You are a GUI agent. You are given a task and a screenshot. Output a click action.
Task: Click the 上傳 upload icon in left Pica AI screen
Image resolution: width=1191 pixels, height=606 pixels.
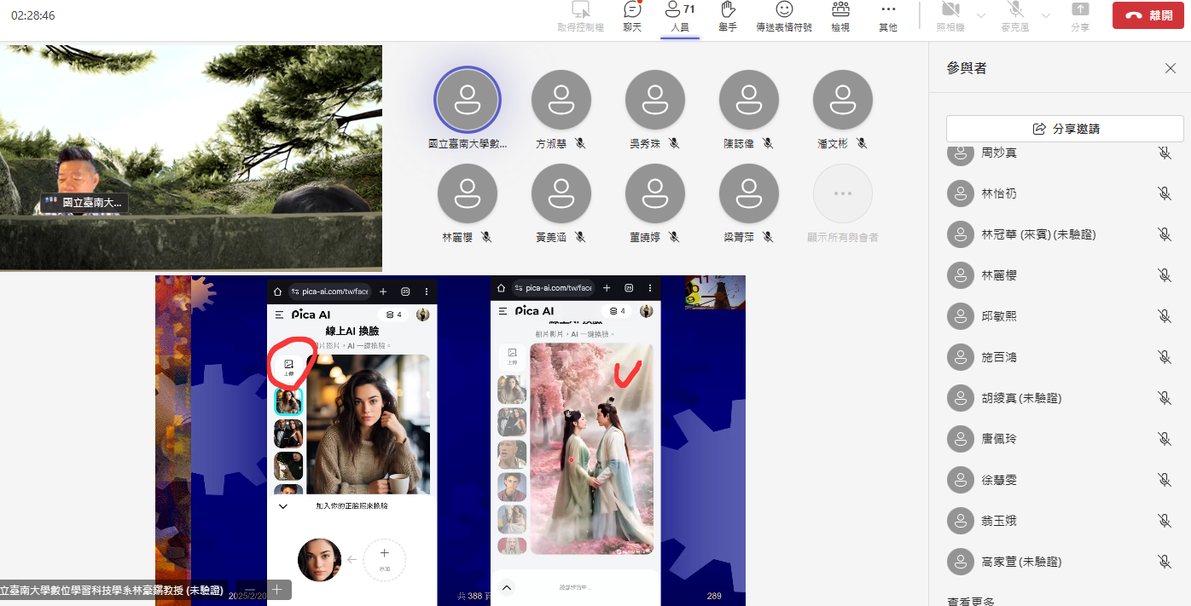click(x=288, y=368)
